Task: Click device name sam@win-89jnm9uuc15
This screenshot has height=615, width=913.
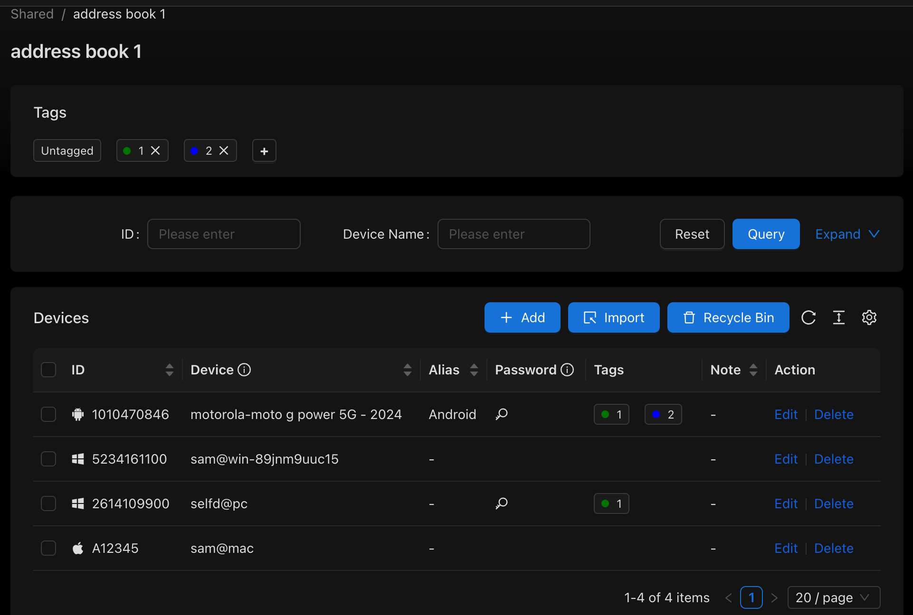Action: (265, 459)
